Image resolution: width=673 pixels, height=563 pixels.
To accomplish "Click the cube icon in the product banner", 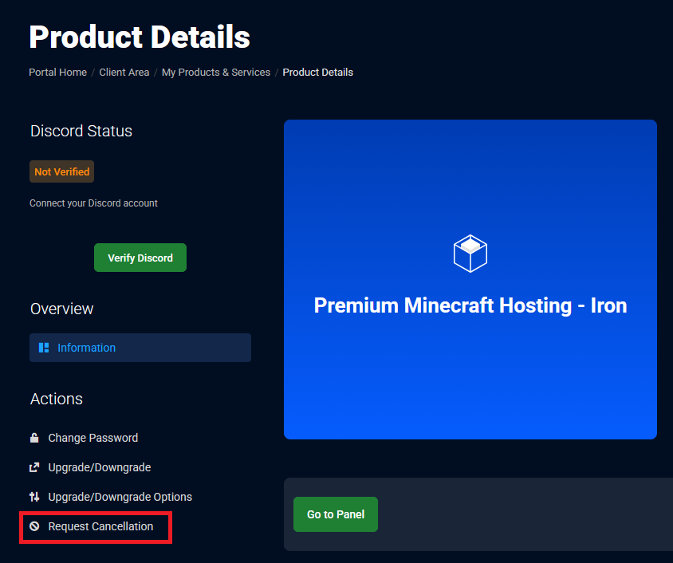I will [470, 254].
